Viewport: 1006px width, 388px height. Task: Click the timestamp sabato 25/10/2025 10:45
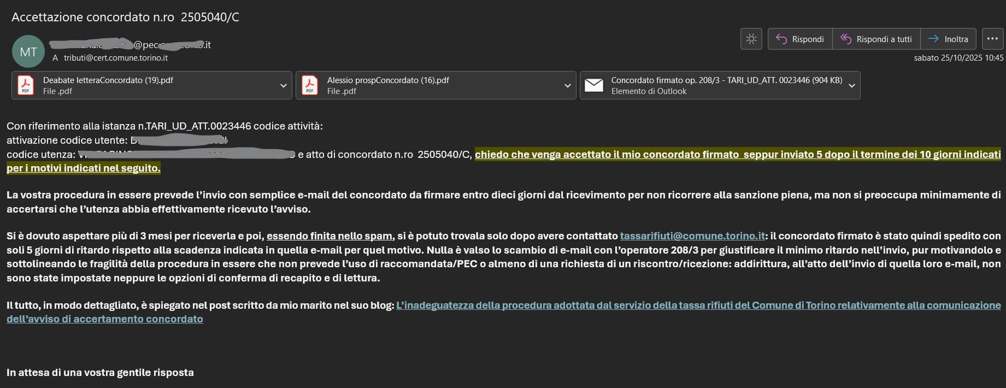coord(958,58)
